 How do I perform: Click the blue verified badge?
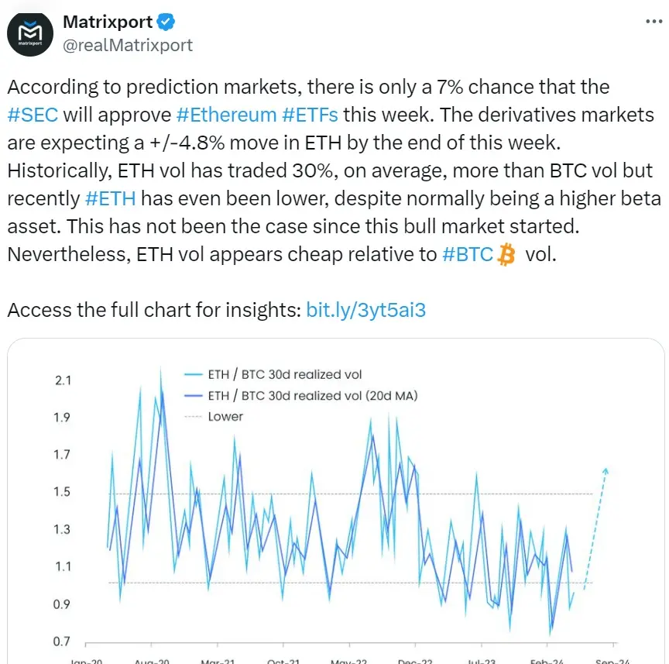click(x=167, y=22)
